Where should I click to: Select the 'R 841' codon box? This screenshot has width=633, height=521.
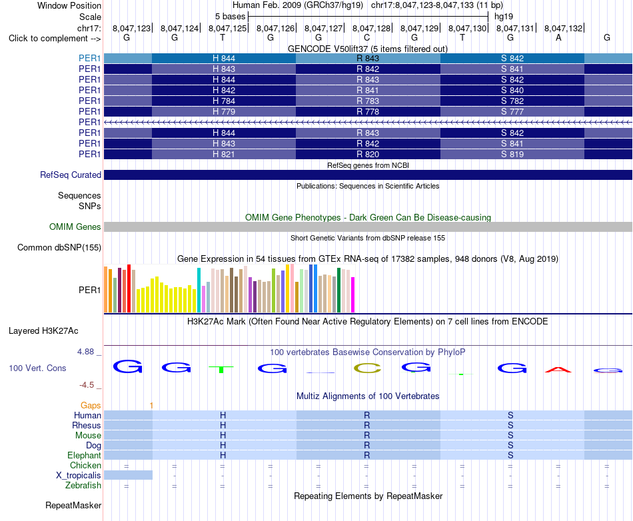coord(368,90)
